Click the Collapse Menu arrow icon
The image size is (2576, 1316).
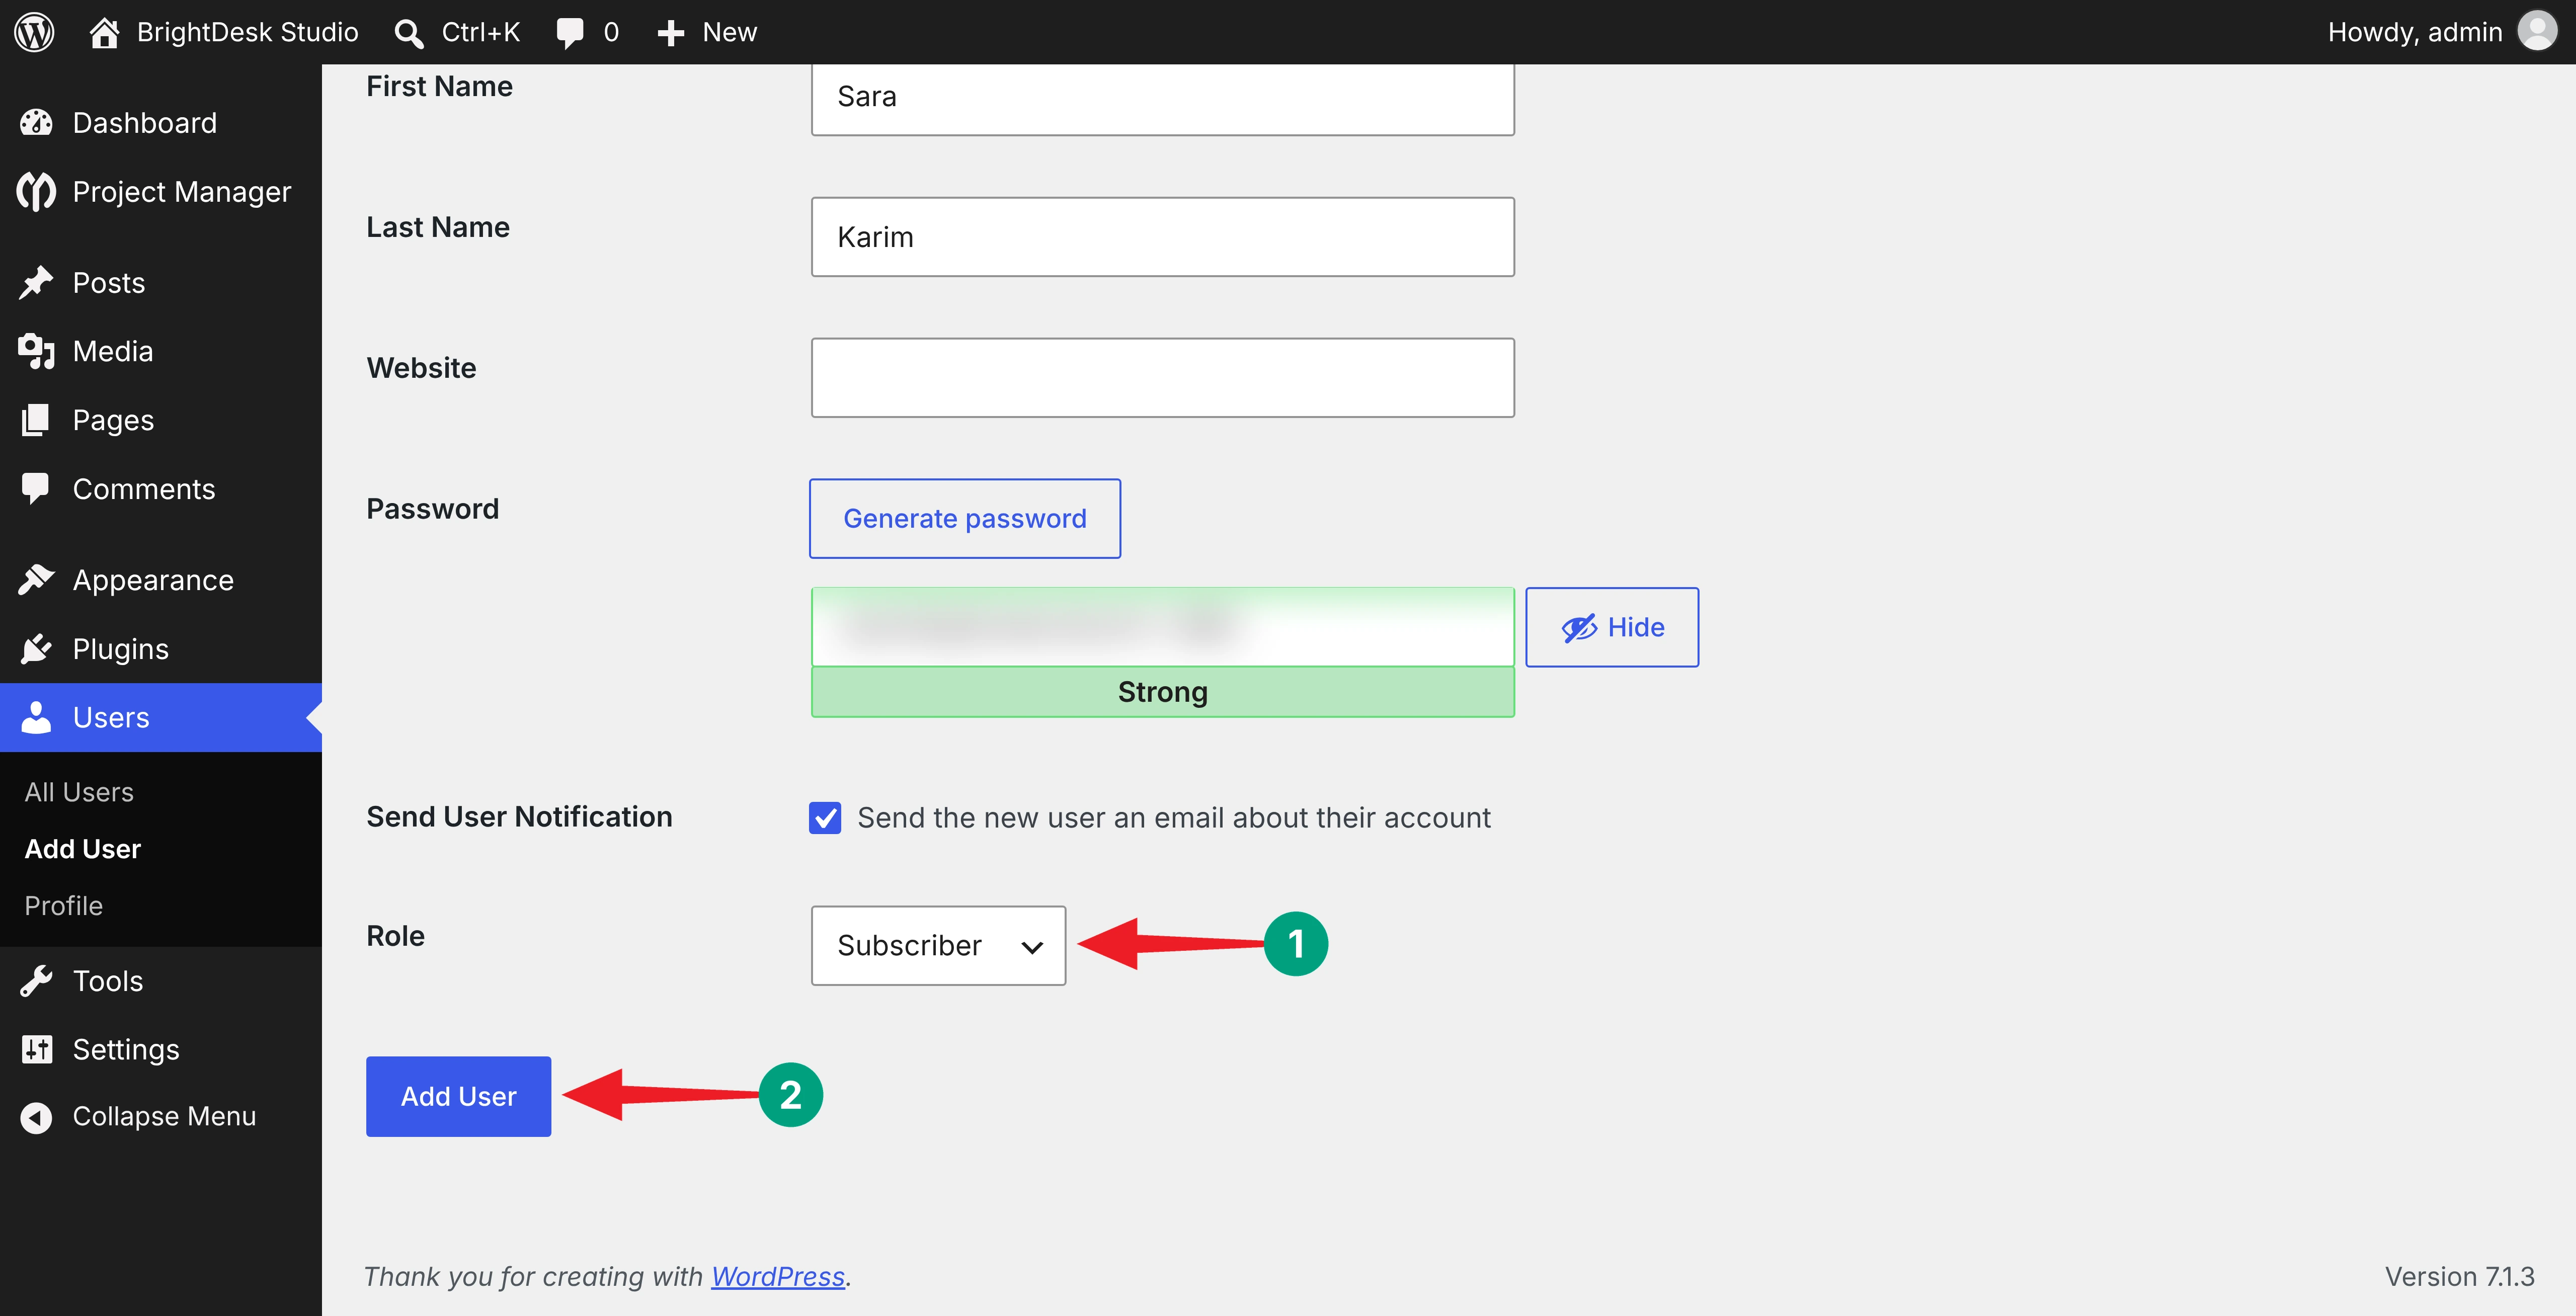(37, 1117)
